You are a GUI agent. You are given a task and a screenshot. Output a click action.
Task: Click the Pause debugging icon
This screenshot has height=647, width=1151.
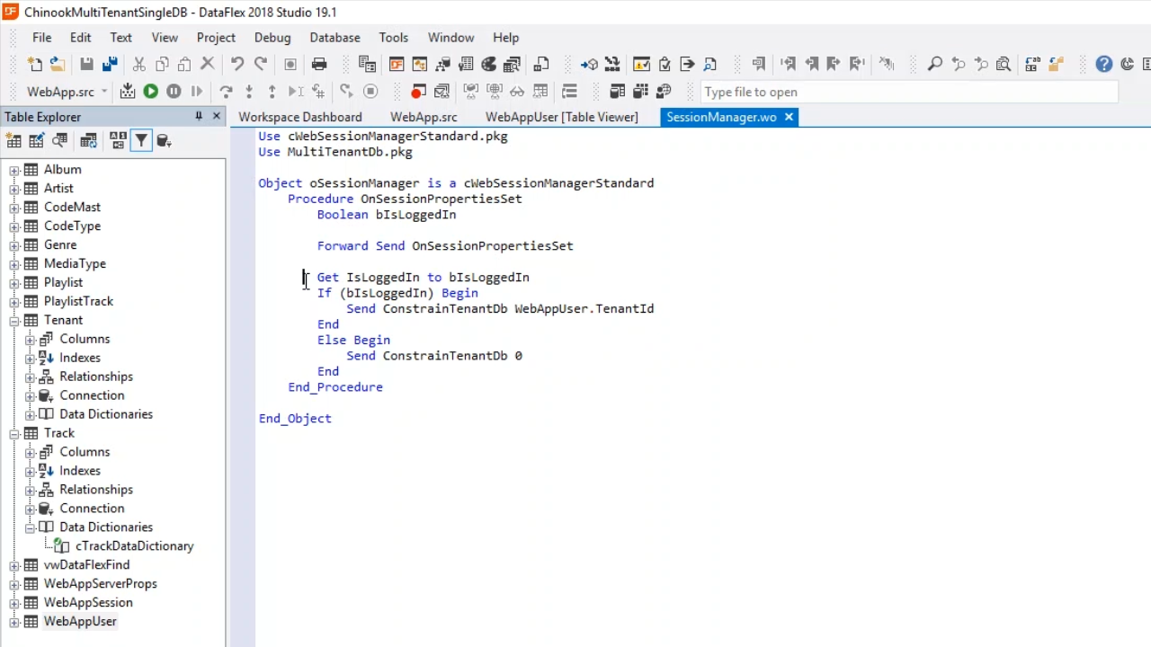(x=174, y=92)
